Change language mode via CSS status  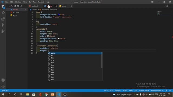point(136,91)
